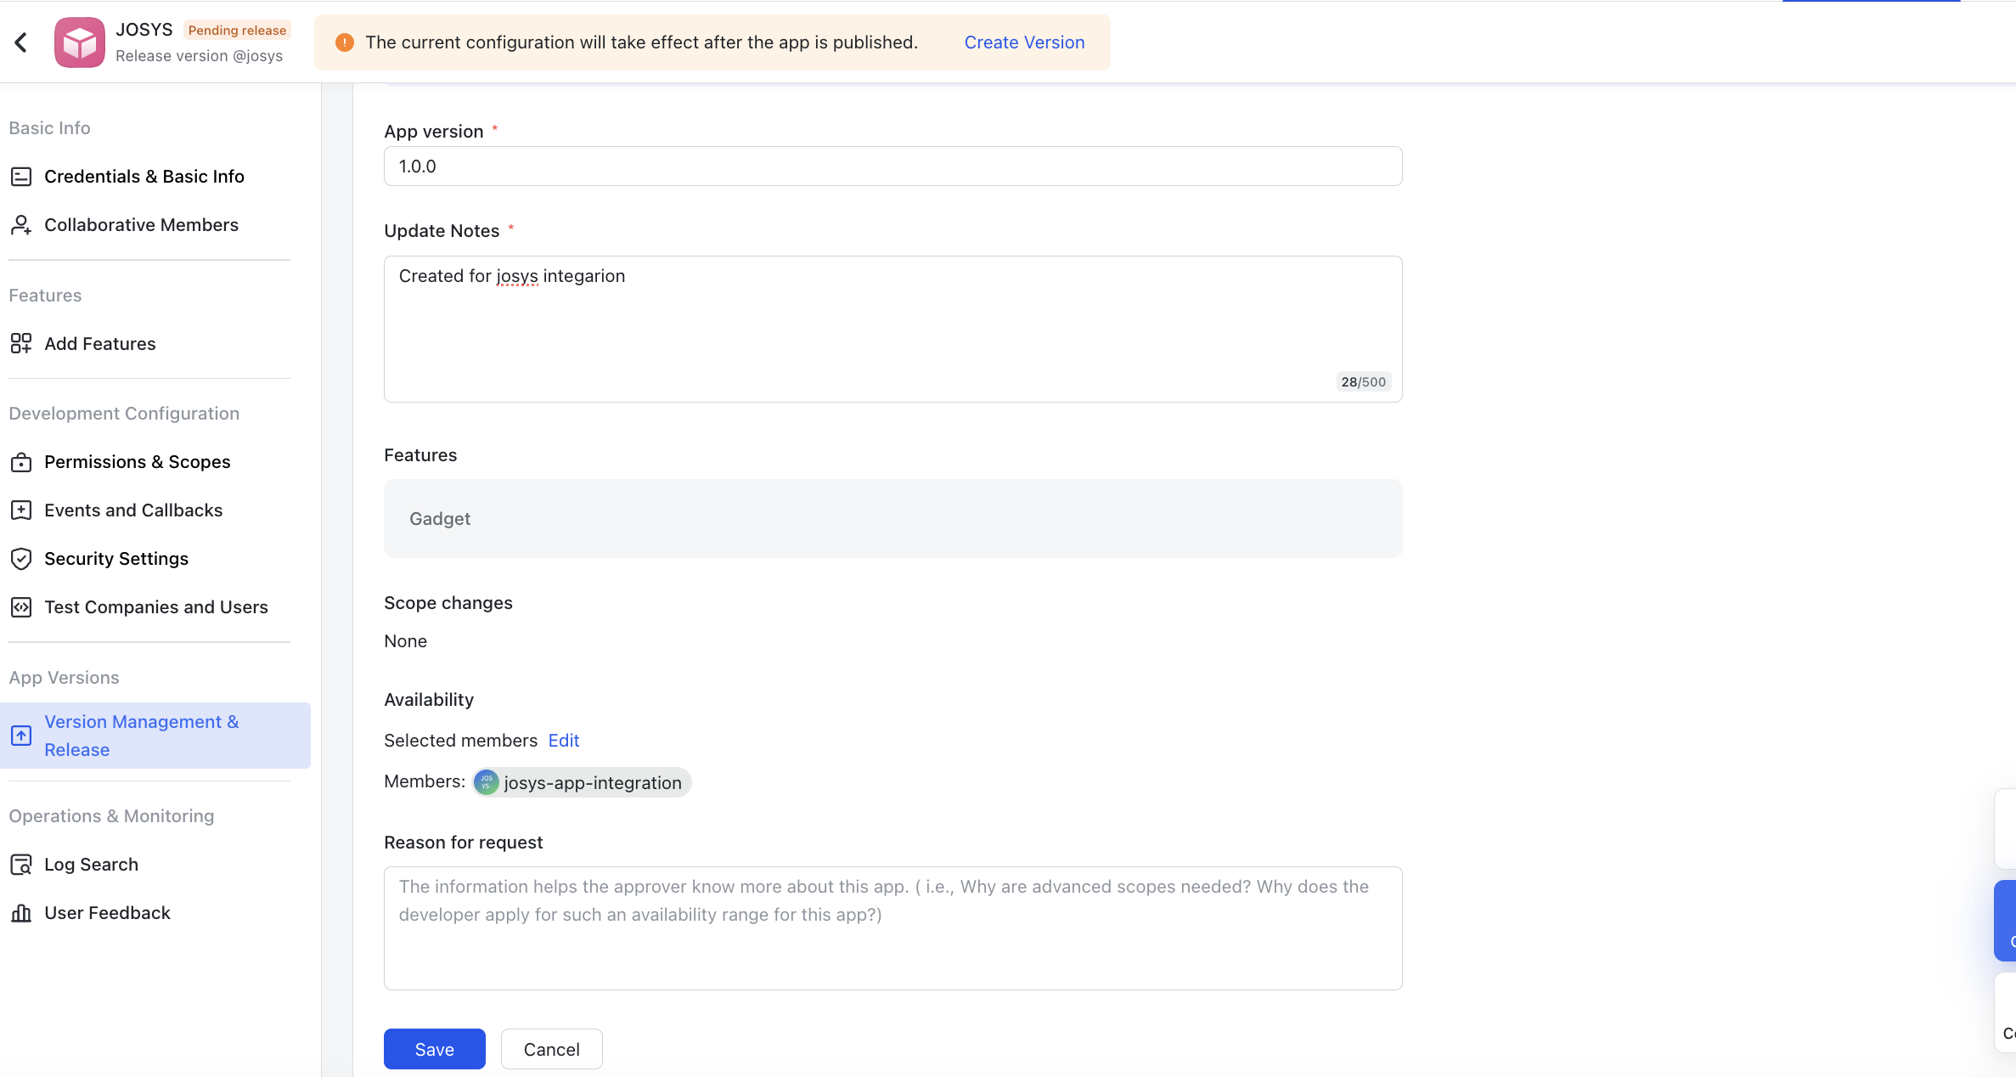This screenshot has width=2016, height=1077.
Task: Click the Create Version link
Action: click(1024, 42)
